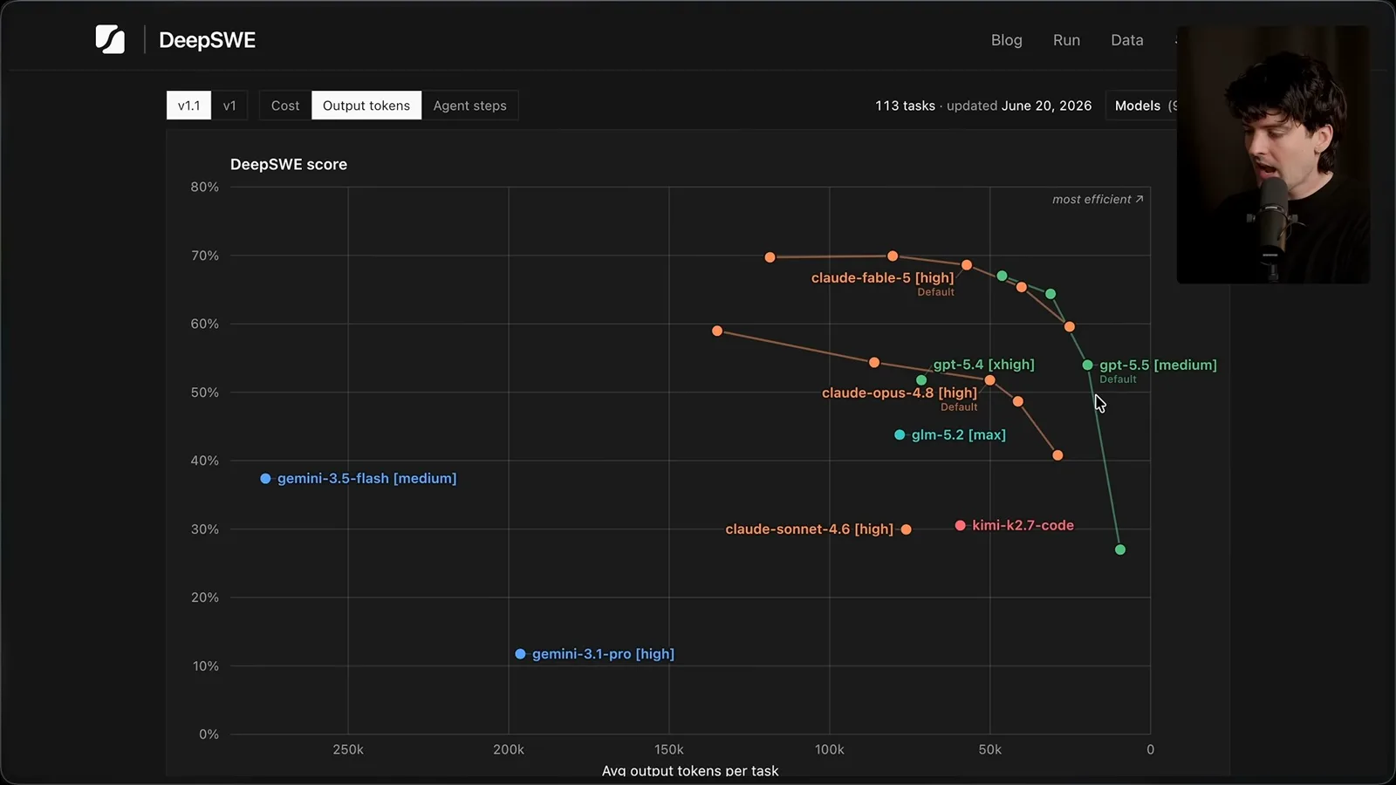The width and height of the screenshot is (1396, 785).
Task: Open the DeepSWE home link
Action: click(207, 40)
